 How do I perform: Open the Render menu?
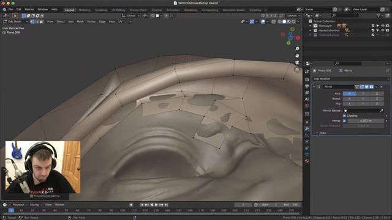[x=29, y=10]
